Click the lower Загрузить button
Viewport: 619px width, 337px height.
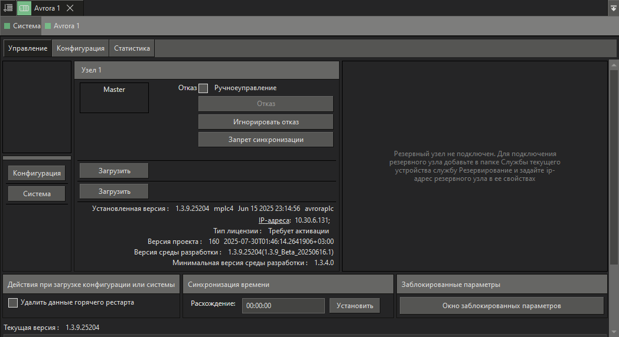[x=114, y=191]
